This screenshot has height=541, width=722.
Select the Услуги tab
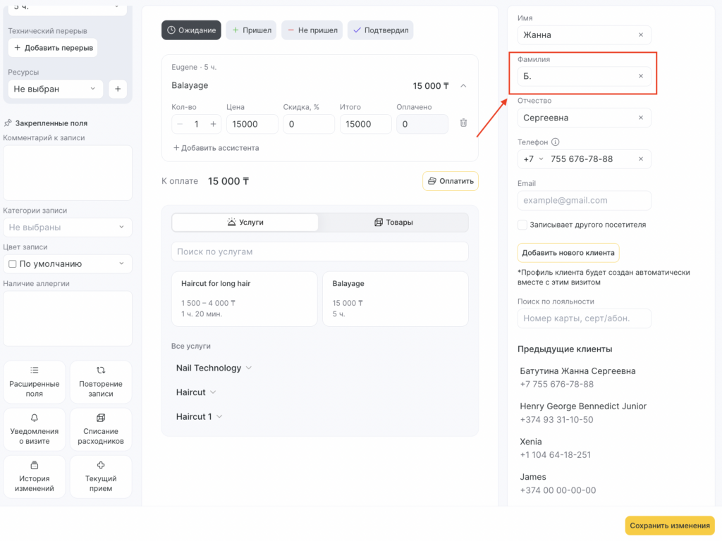pos(245,223)
